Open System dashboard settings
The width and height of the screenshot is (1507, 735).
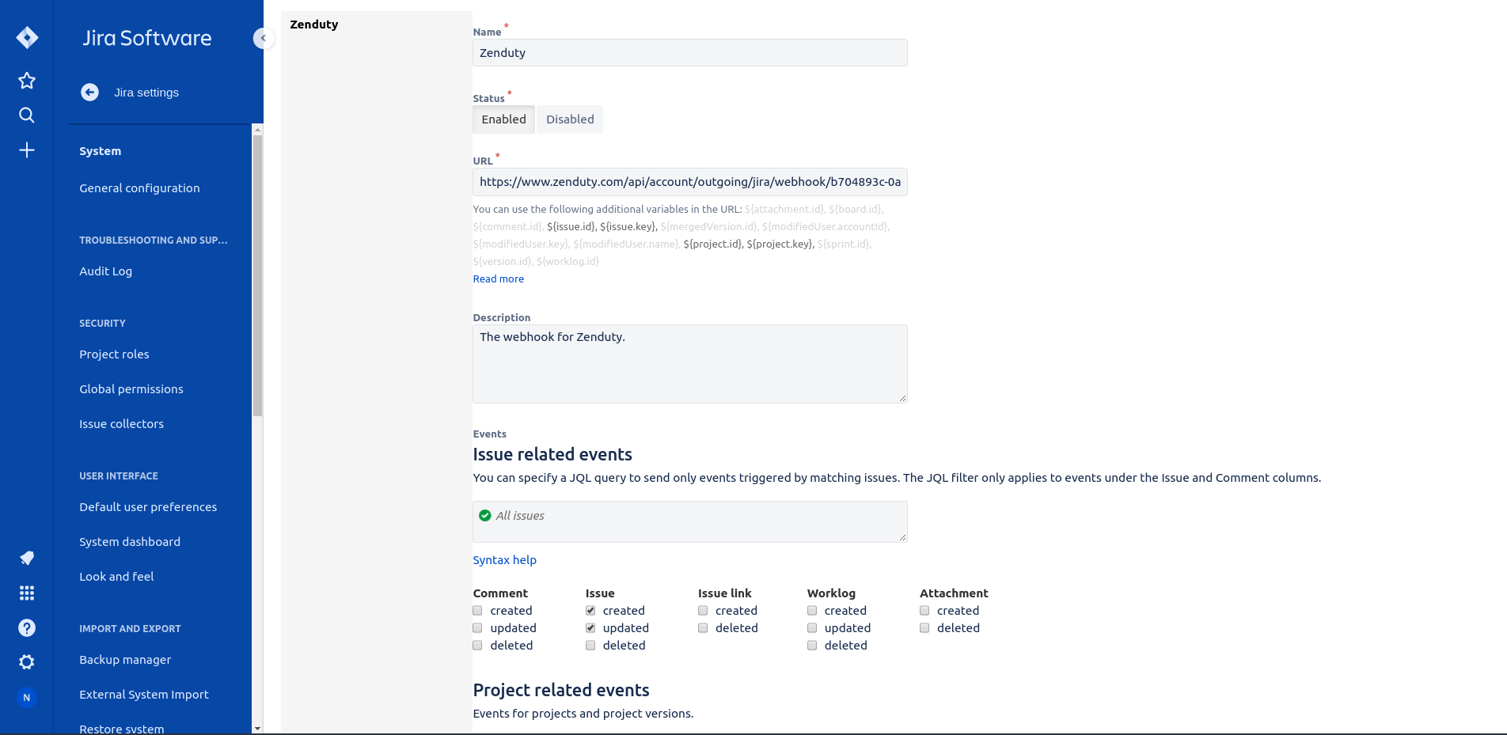[x=130, y=542]
